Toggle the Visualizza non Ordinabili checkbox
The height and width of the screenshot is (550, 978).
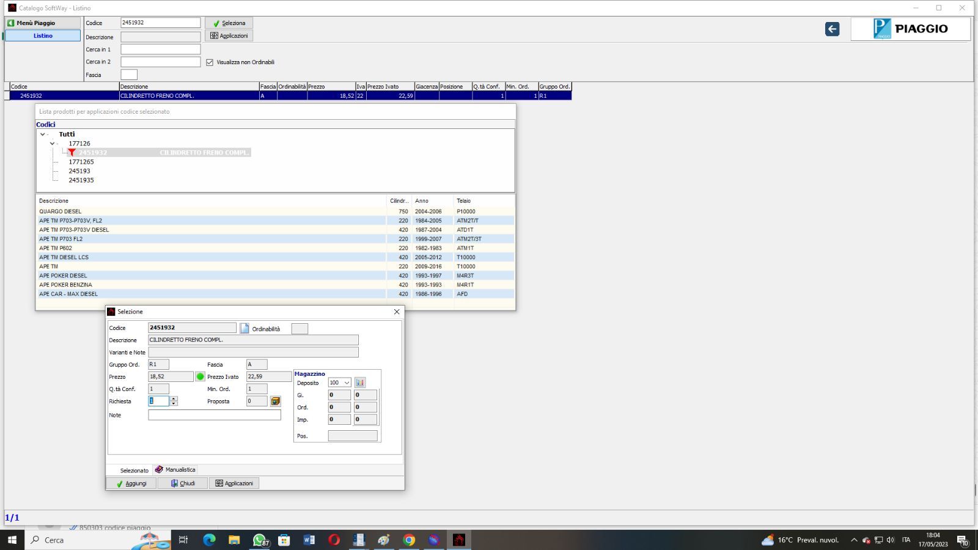click(x=210, y=62)
